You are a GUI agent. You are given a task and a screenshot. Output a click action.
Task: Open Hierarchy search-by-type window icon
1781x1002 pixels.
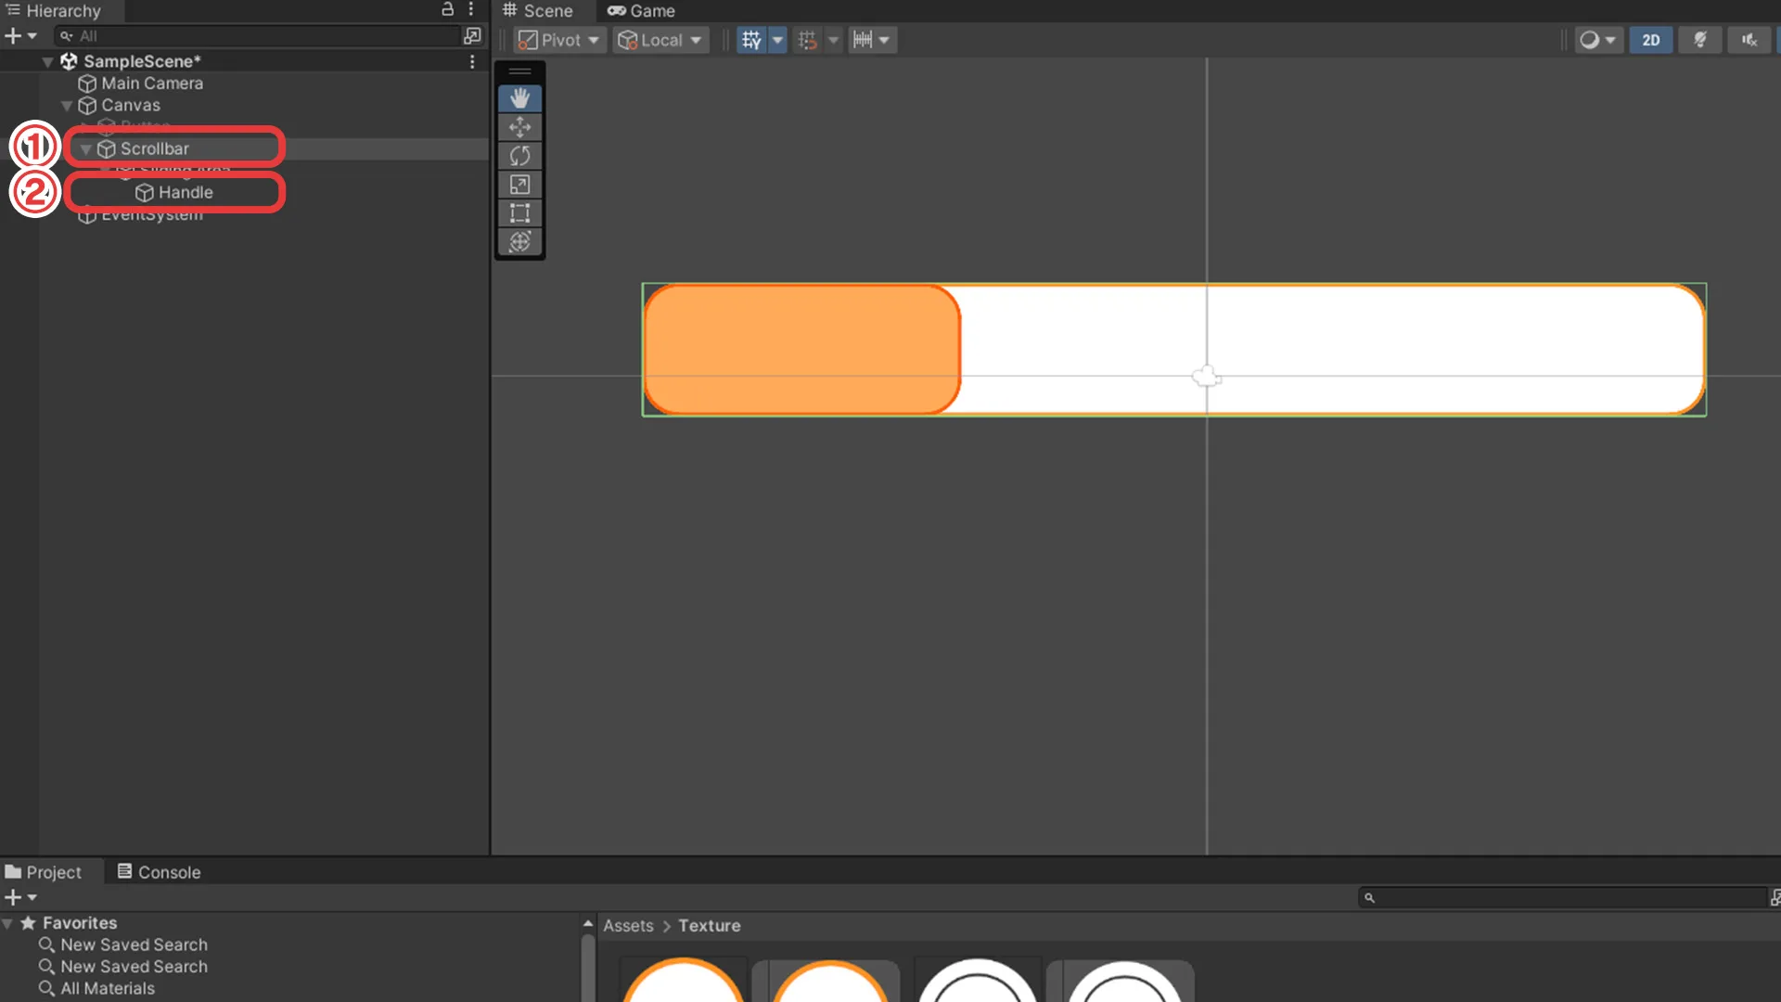pos(472,35)
